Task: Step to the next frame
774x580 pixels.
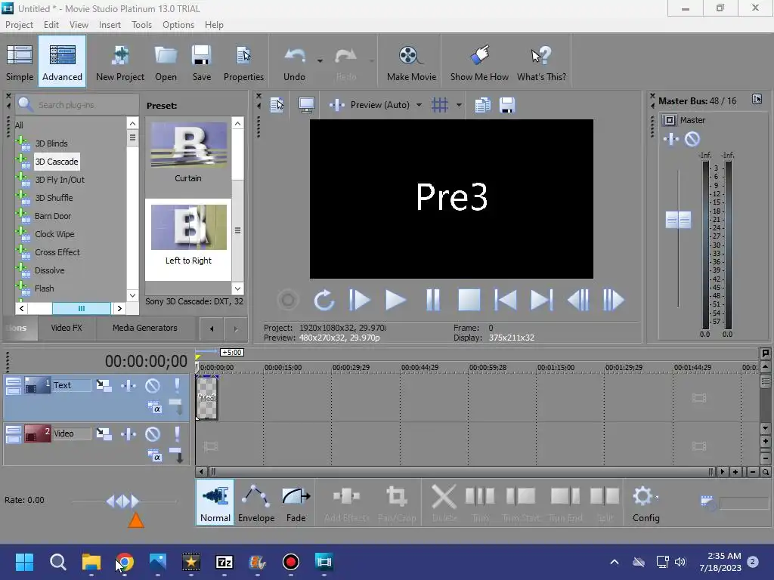Action: [614, 300]
